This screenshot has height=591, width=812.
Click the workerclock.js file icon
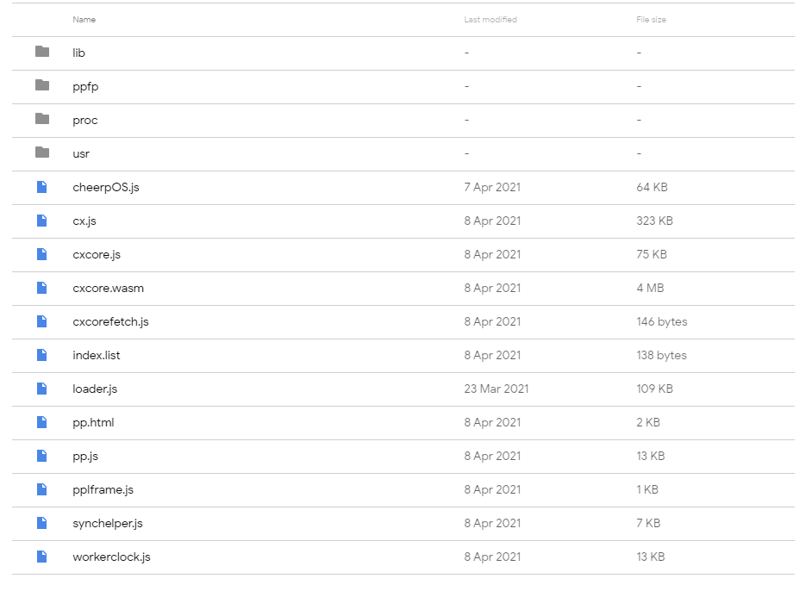click(x=42, y=557)
